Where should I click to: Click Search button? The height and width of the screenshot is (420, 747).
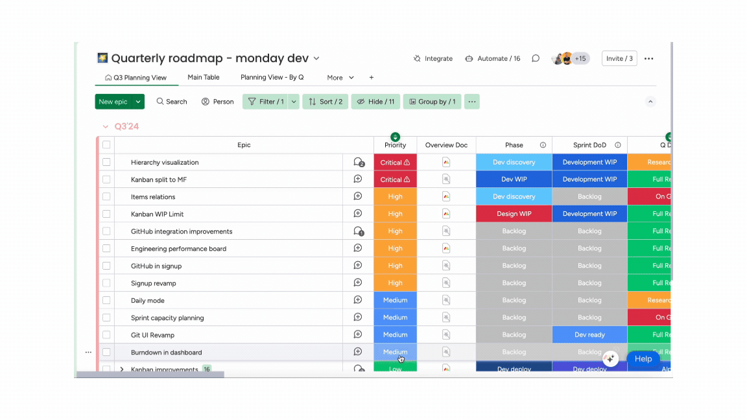coord(172,101)
